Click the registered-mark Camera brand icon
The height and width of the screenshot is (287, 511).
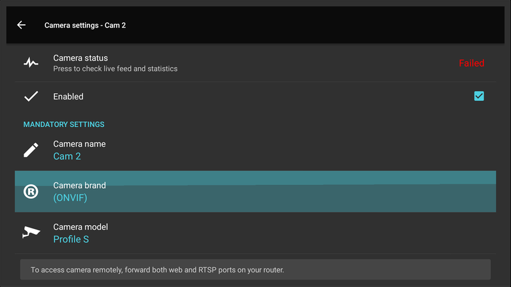(x=31, y=191)
